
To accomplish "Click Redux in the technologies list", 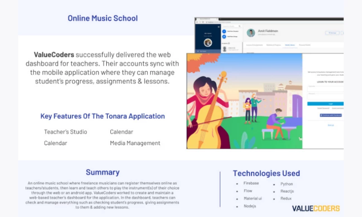I will 286,198.
